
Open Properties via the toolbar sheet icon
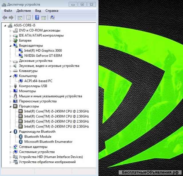(x=29, y=18)
